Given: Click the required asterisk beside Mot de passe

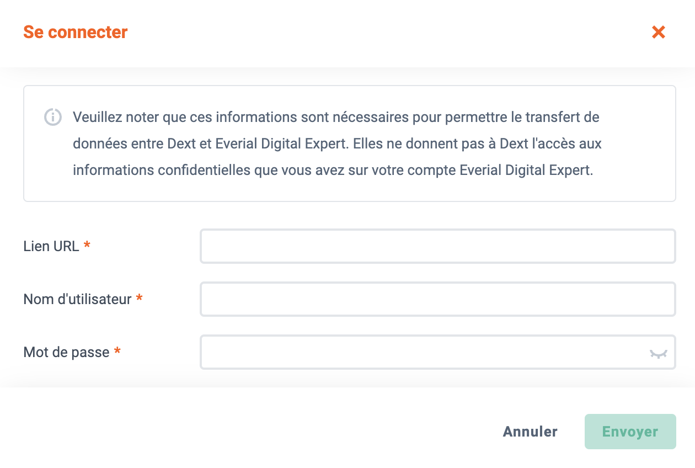Looking at the screenshot, I should 117,351.
